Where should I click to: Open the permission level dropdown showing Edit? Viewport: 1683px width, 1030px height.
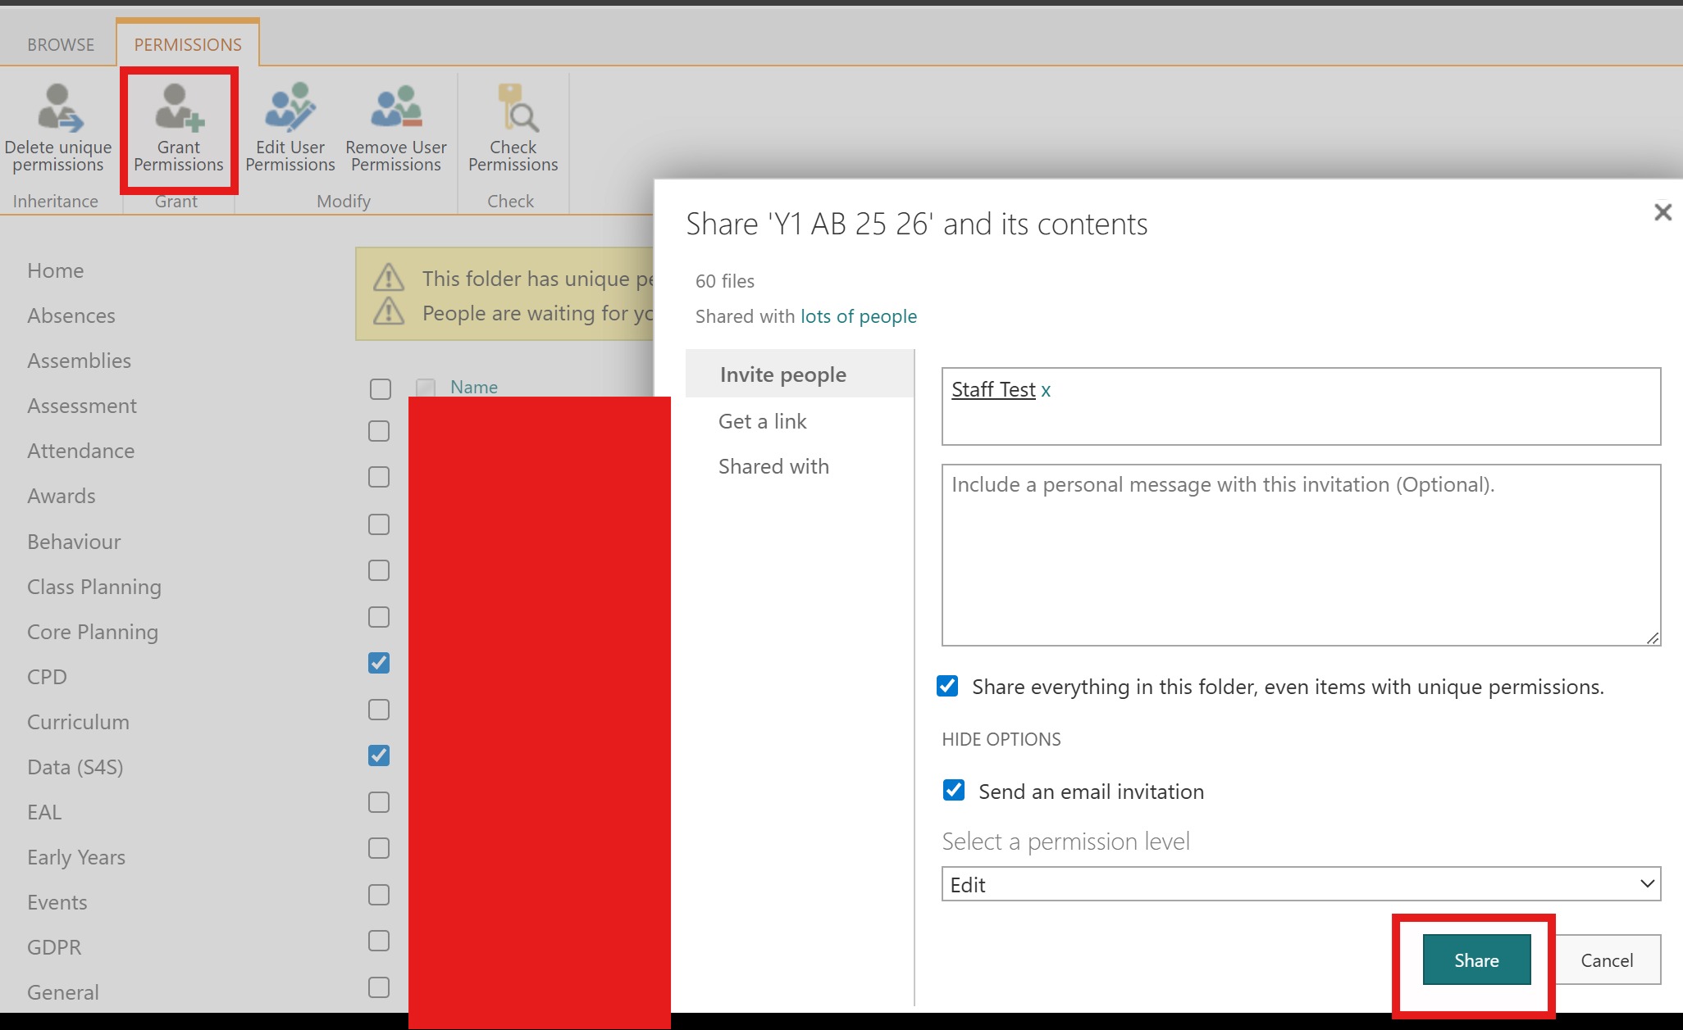pos(1301,884)
